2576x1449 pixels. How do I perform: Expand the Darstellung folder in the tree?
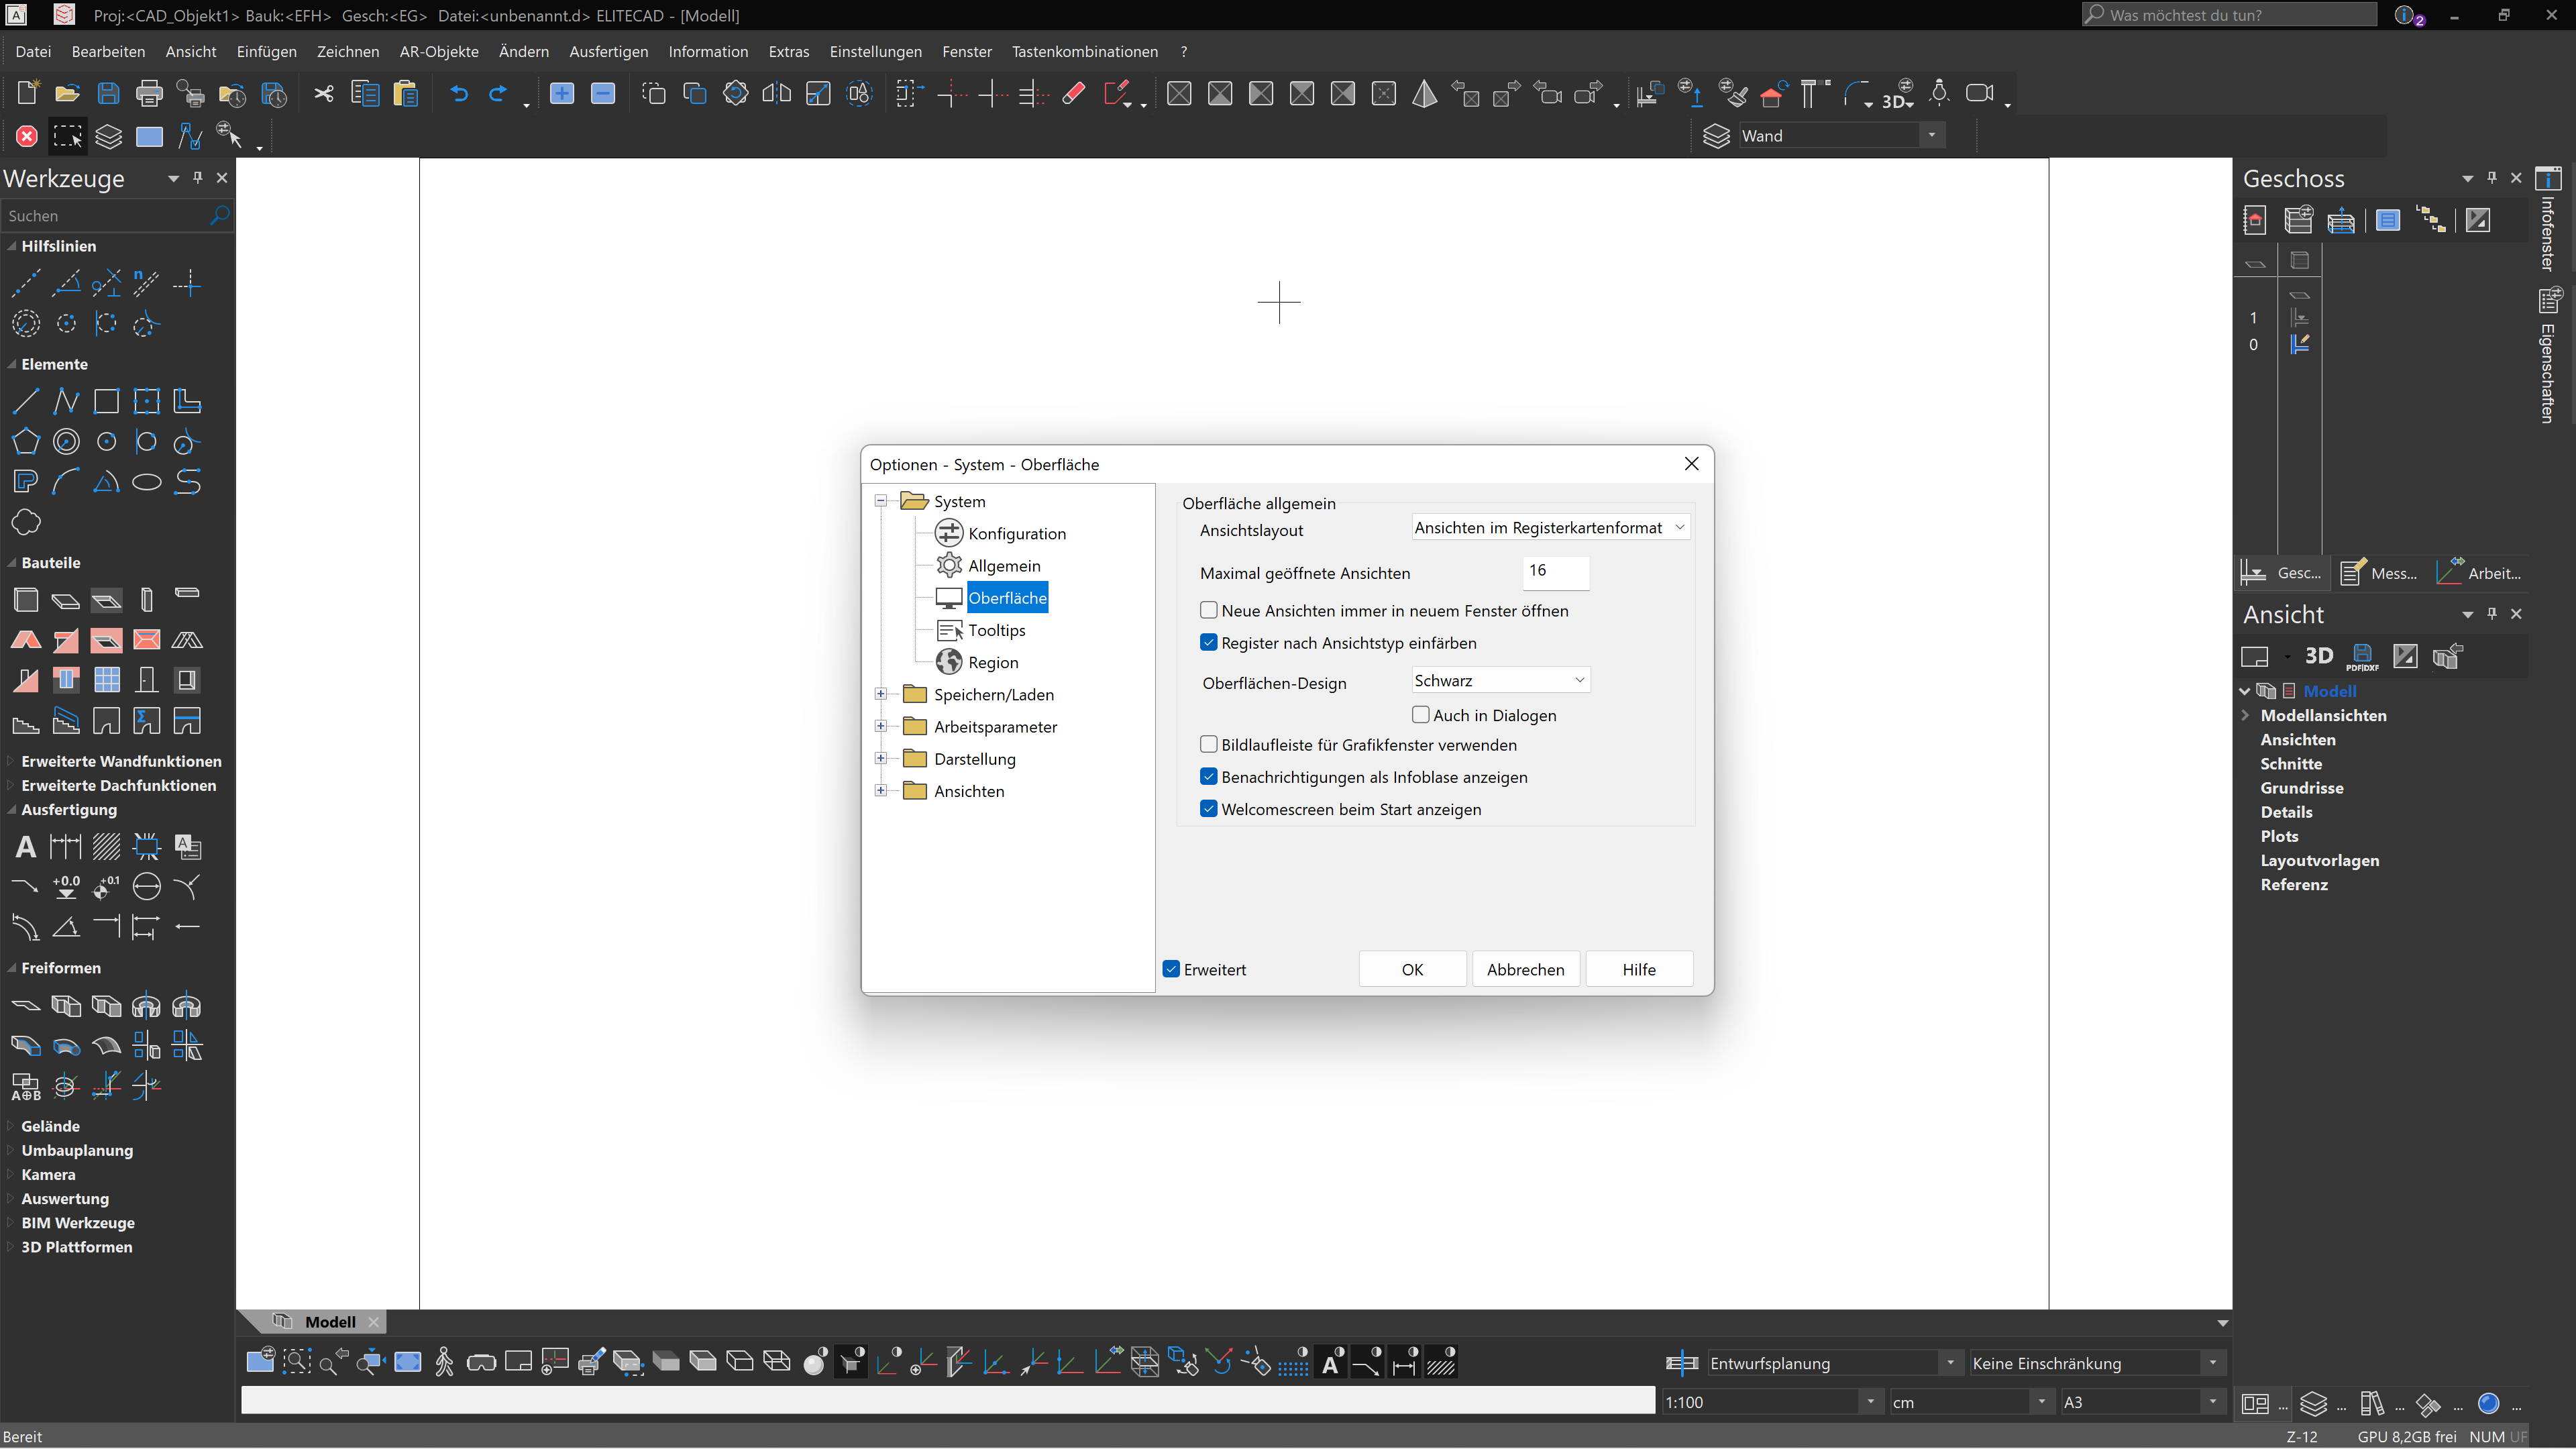[x=880, y=759]
